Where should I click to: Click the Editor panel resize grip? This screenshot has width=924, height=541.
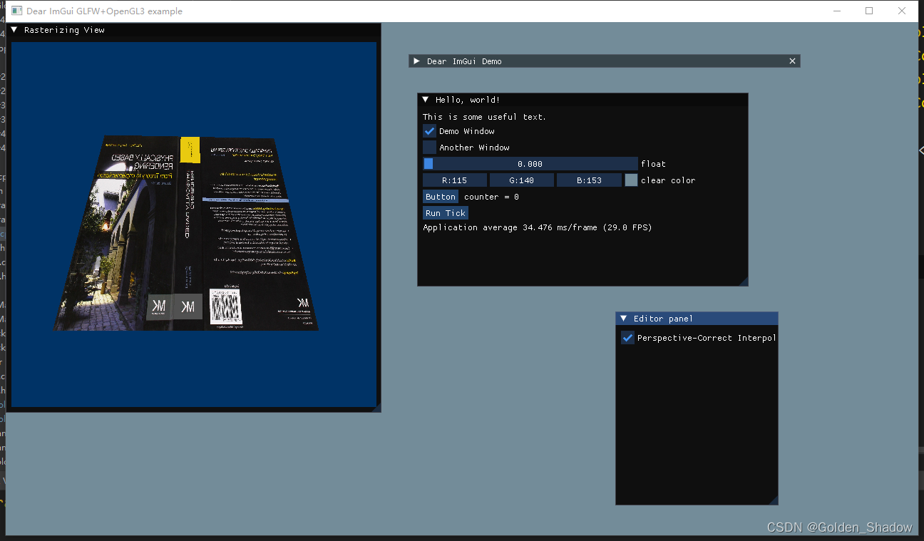coord(774,500)
